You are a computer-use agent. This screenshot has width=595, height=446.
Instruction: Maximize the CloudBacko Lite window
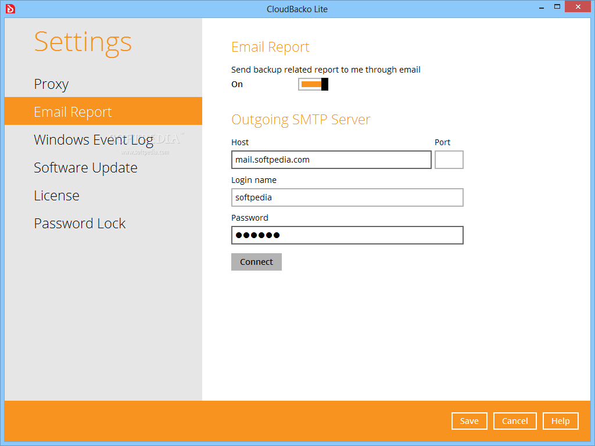coord(557,6)
